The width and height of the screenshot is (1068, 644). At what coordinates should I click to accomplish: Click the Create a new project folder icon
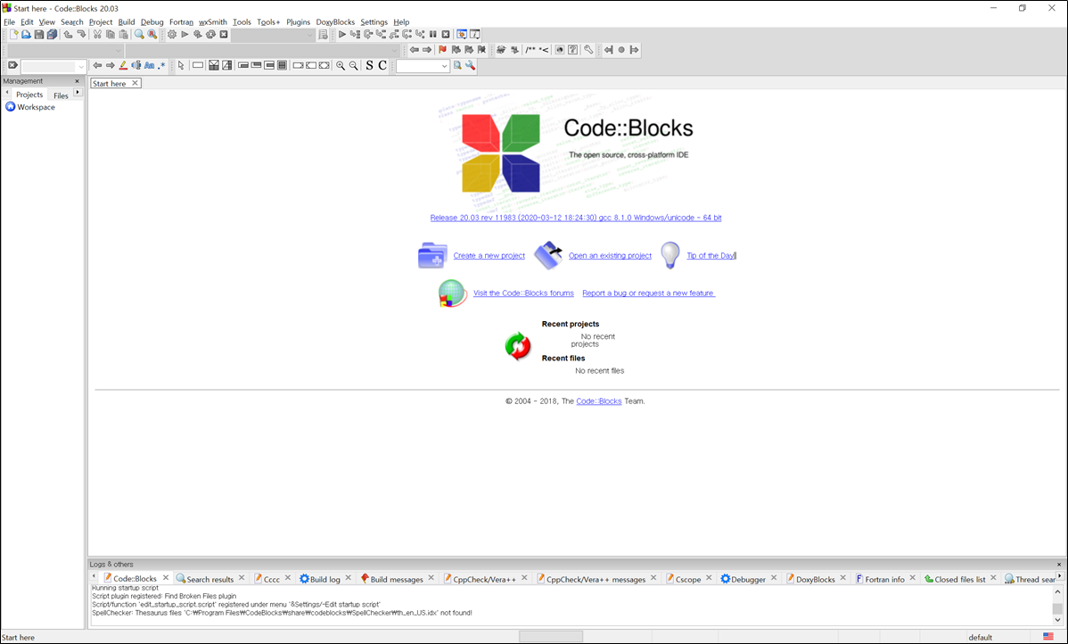[432, 256]
